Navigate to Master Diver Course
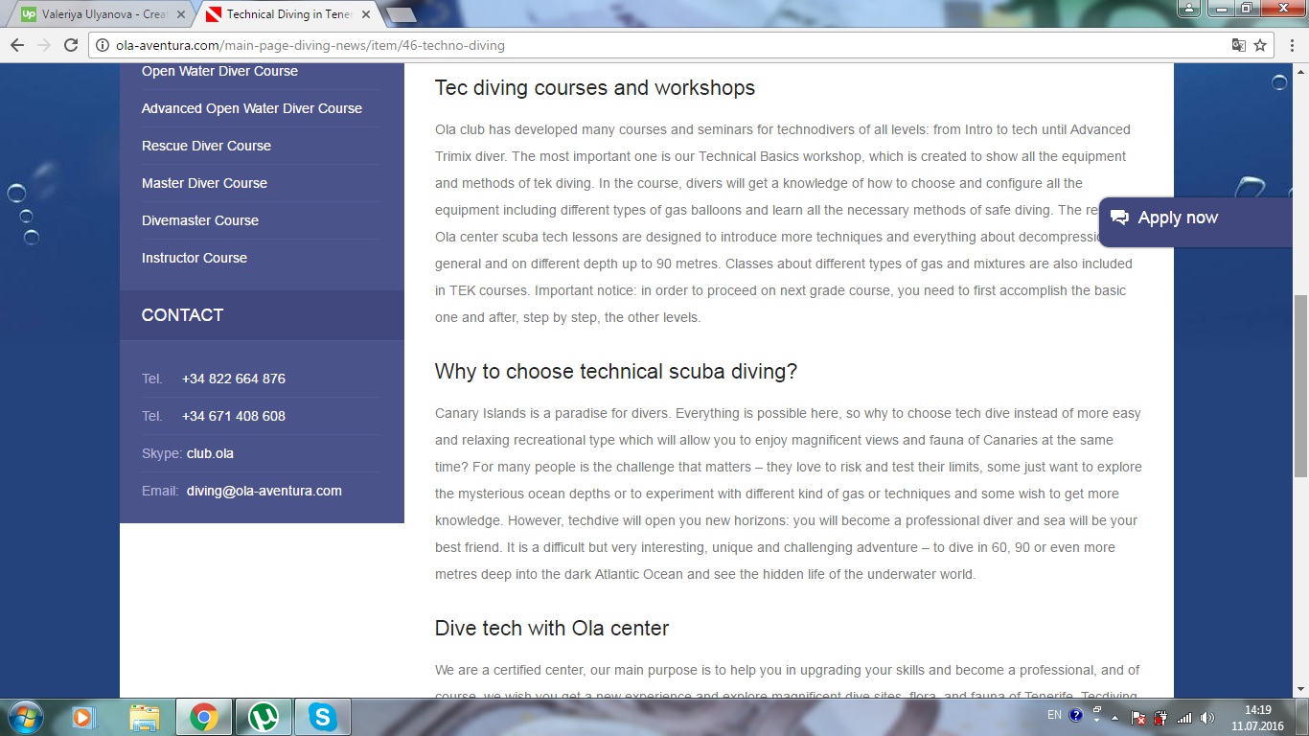This screenshot has height=736, width=1309. pyautogui.click(x=204, y=183)
